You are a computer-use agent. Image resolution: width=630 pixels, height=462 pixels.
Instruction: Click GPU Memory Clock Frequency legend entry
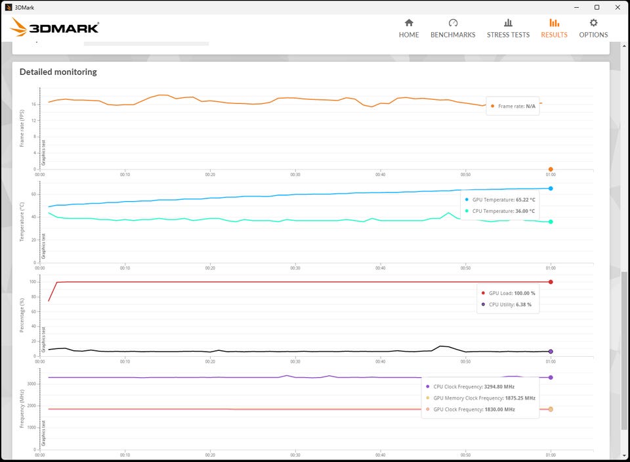(x=480, y=398)
